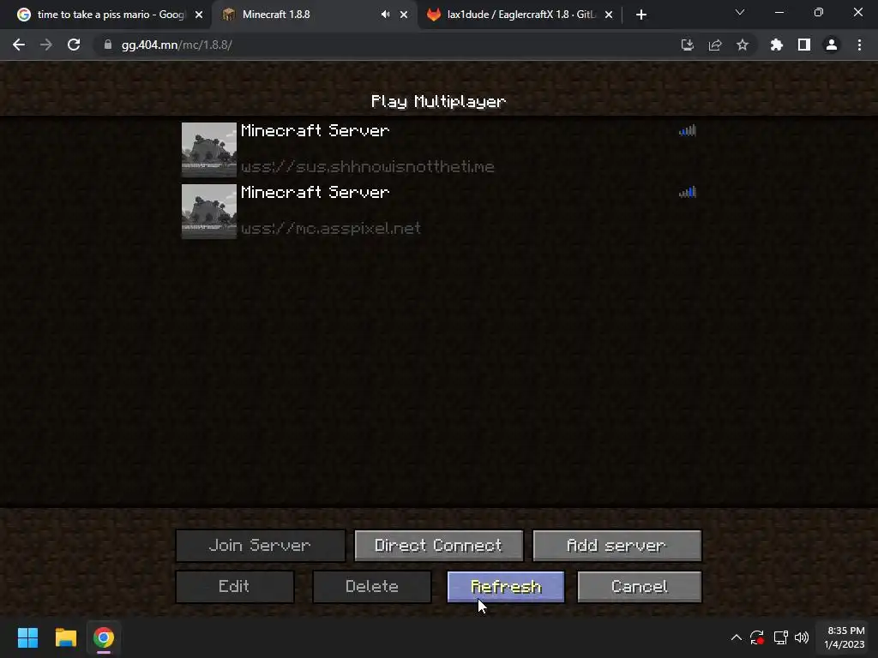Open the volume tray icon
Image resolution: width=878 pixels, height=658 pixels.
pos(802,637)
